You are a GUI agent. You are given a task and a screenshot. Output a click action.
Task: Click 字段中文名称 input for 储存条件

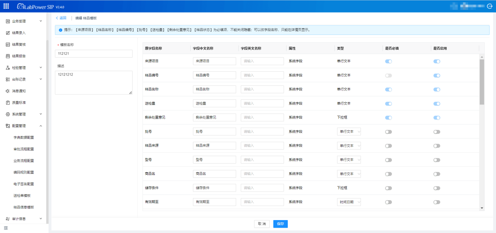pos(215,188)
